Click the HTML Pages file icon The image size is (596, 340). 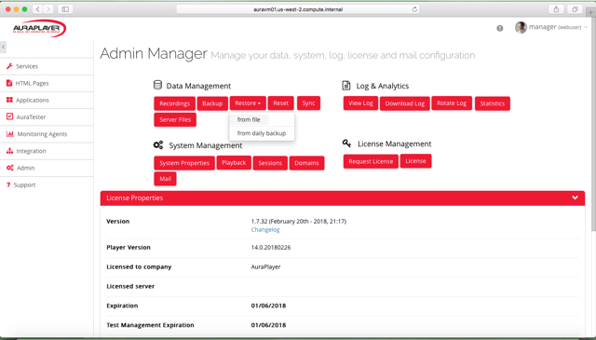tap(9, 83)
